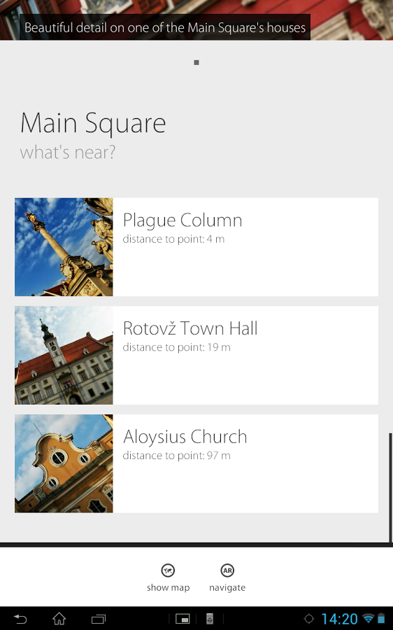Go back using Android back arrow
The width and height of the screenshot is (393, 630).
(20, 619)
